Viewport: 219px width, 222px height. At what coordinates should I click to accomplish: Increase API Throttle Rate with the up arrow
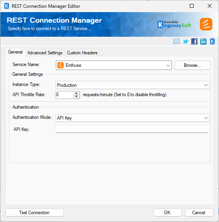coord(77,93)
